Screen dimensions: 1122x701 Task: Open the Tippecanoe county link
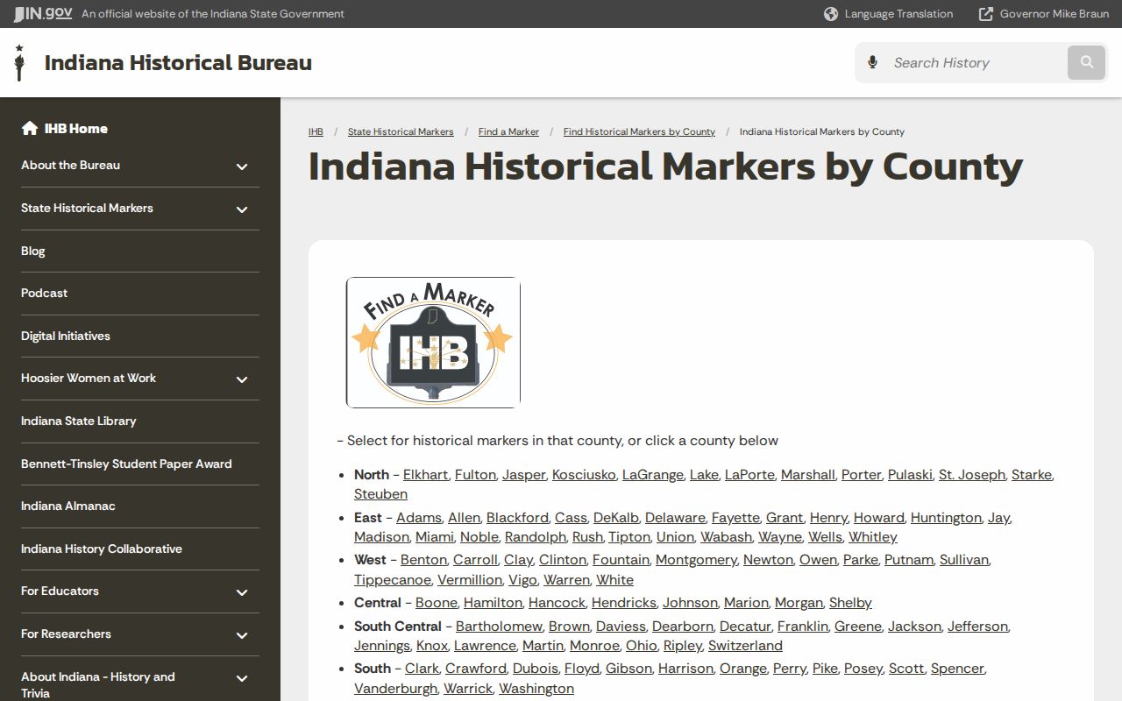(x=393, y=580)
